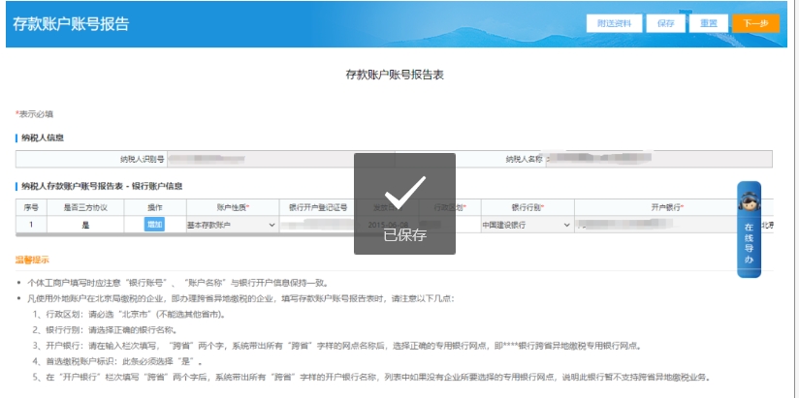This screenshot has height=398, width=799.
Task: Click the 纳税人识别号 value field
Action: click(262, 159)
